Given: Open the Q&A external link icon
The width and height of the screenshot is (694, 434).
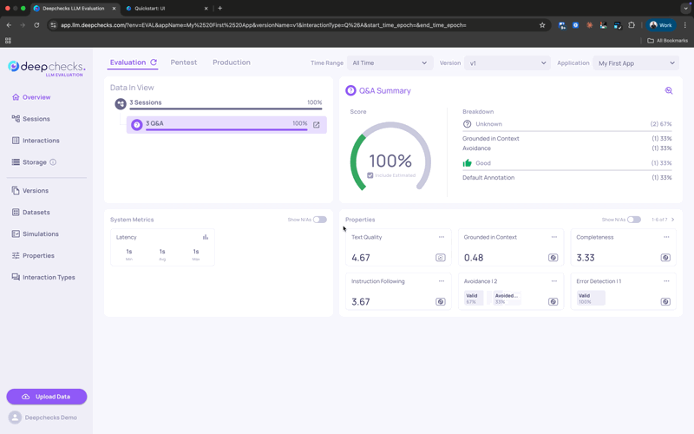Looking at the screenshot, I should coord(317,125).
